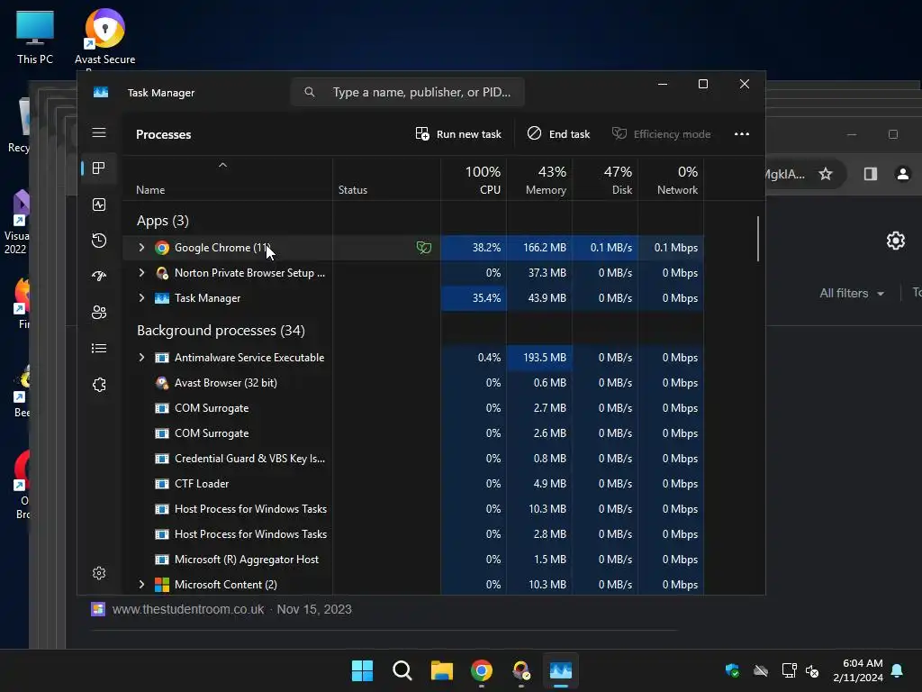
Task: Click efficiency mode leaf icon on Chrome row
Action: (x=424, y=248)
